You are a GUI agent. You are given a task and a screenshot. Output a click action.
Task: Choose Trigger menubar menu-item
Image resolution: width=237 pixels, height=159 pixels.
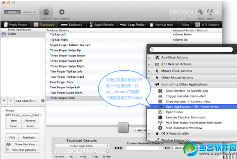(x=192, y=96)
